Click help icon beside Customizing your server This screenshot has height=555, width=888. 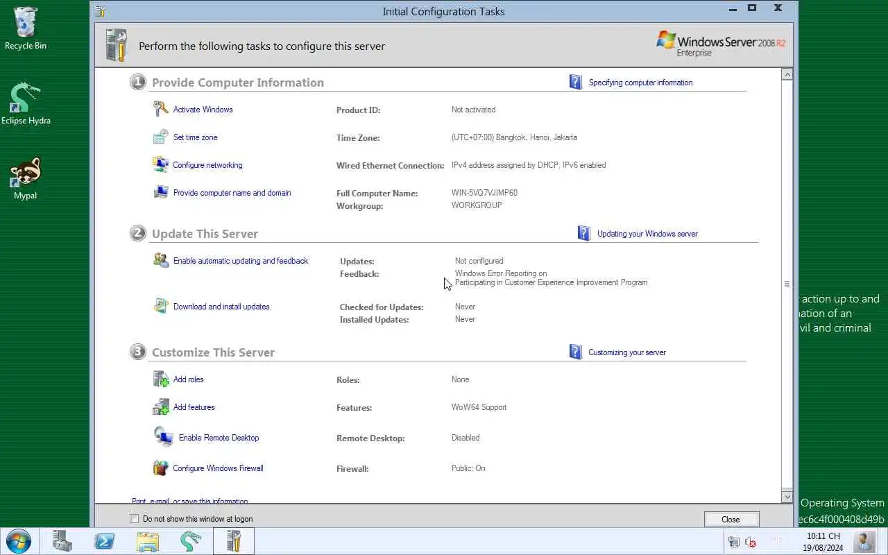pos(576,352)
